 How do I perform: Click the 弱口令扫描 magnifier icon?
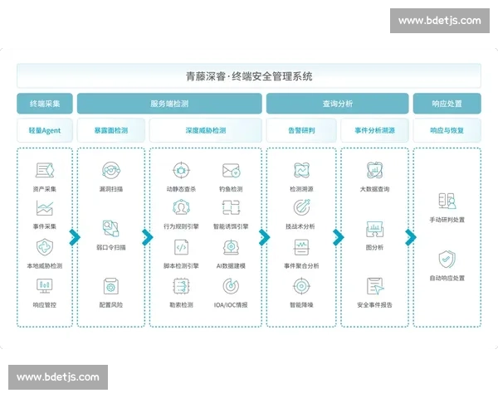(111, 228)
